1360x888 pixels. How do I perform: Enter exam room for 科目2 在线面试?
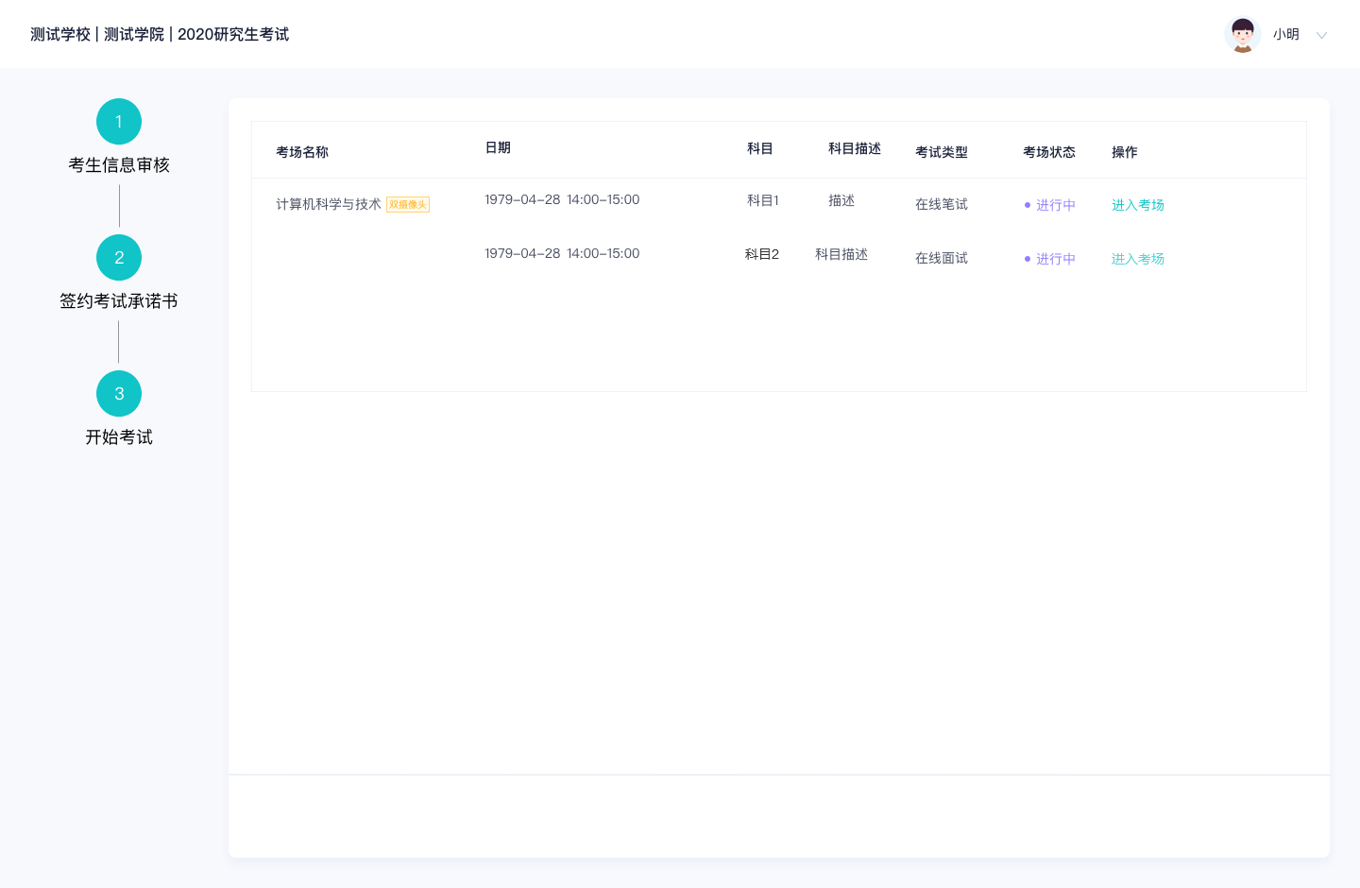pos(1137,259)
